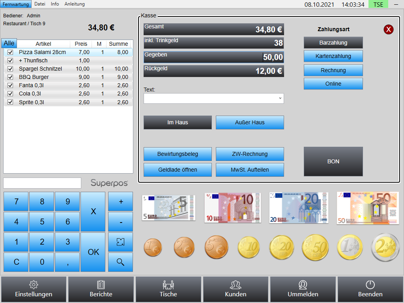Select the 50 Euro banknote image
Image resolution: width=404 pixels, height=303 pixels.
[x=368, y=208]
